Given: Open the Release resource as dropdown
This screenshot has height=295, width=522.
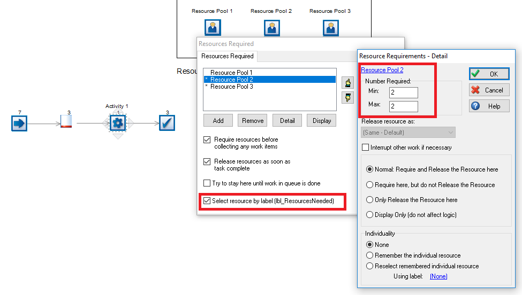Looking at the screenshot, I should click(x=408, y=132).
